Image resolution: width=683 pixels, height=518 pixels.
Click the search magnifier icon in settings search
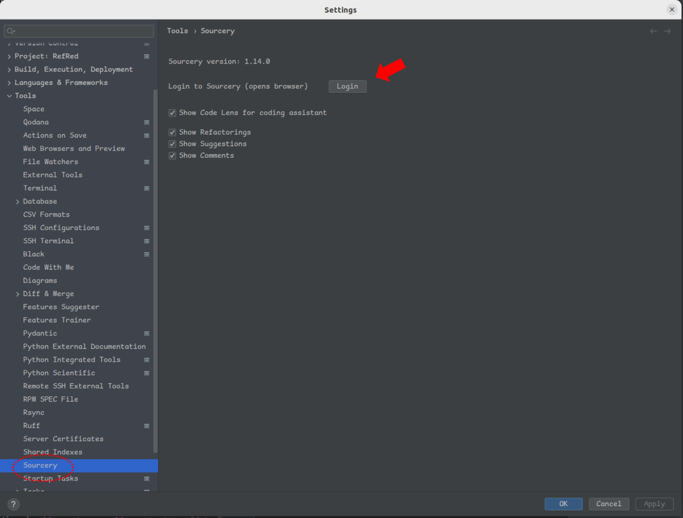(10, 31)
